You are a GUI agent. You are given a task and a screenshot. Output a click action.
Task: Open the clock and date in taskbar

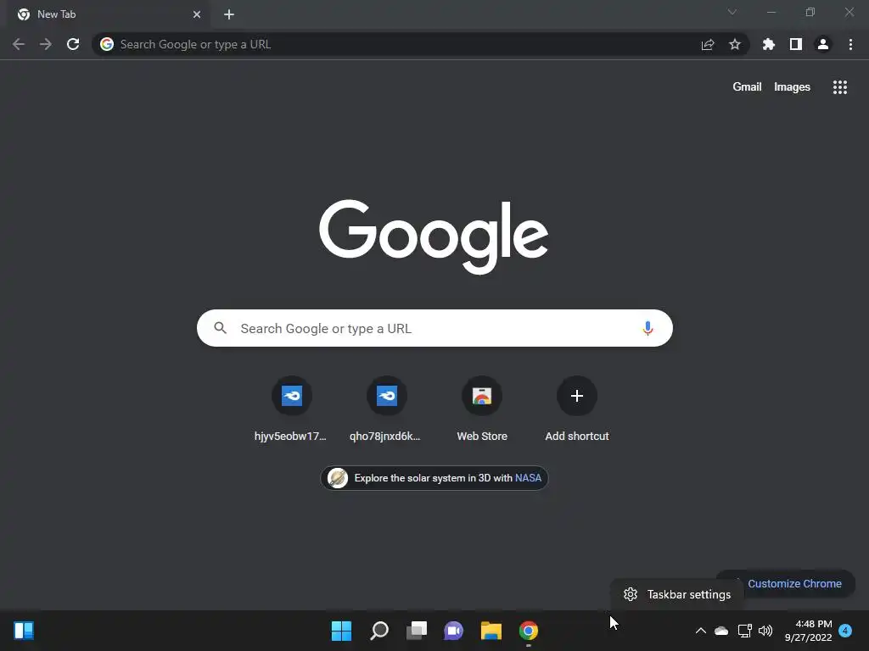(x=808, y=631)
